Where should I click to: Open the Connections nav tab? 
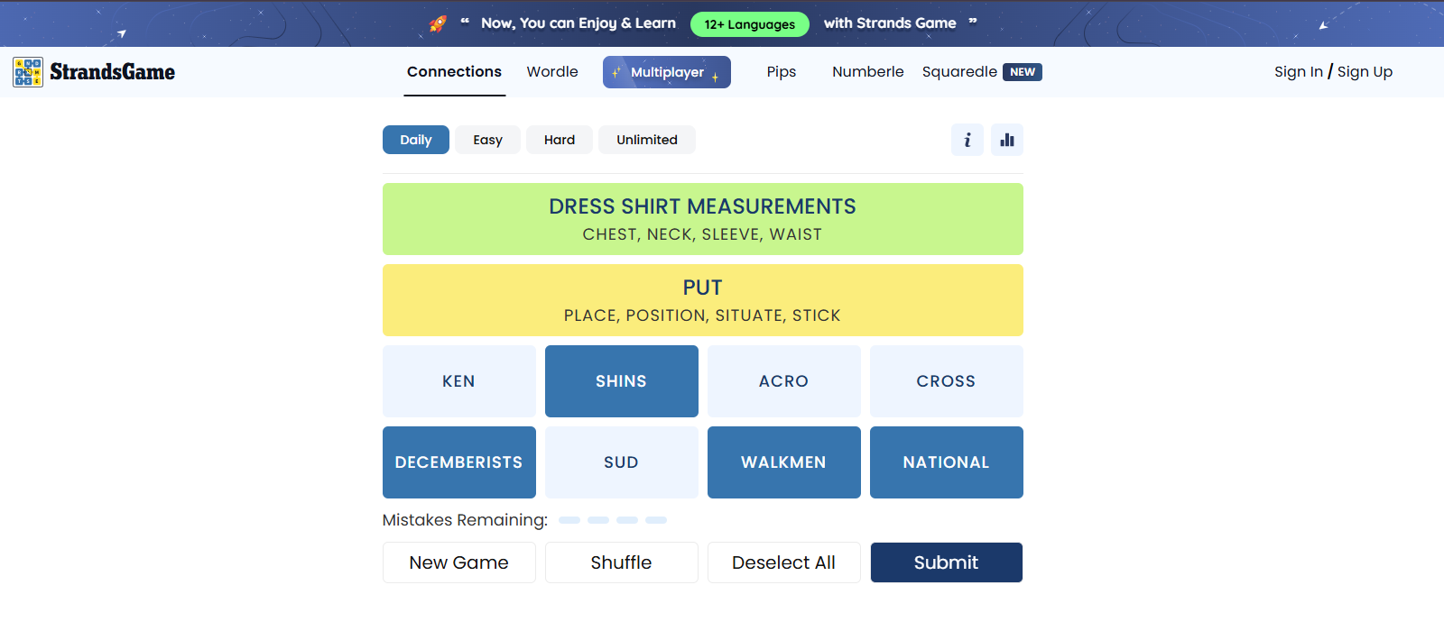point(454,72)
